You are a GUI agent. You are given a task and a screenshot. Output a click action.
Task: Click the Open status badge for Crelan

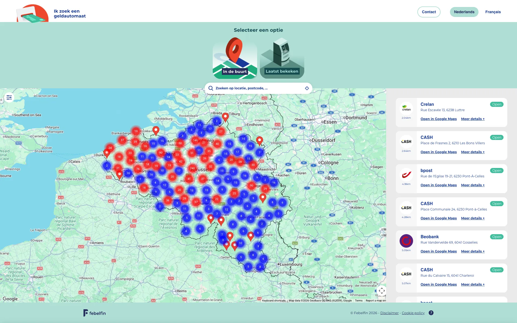point(497,104)
